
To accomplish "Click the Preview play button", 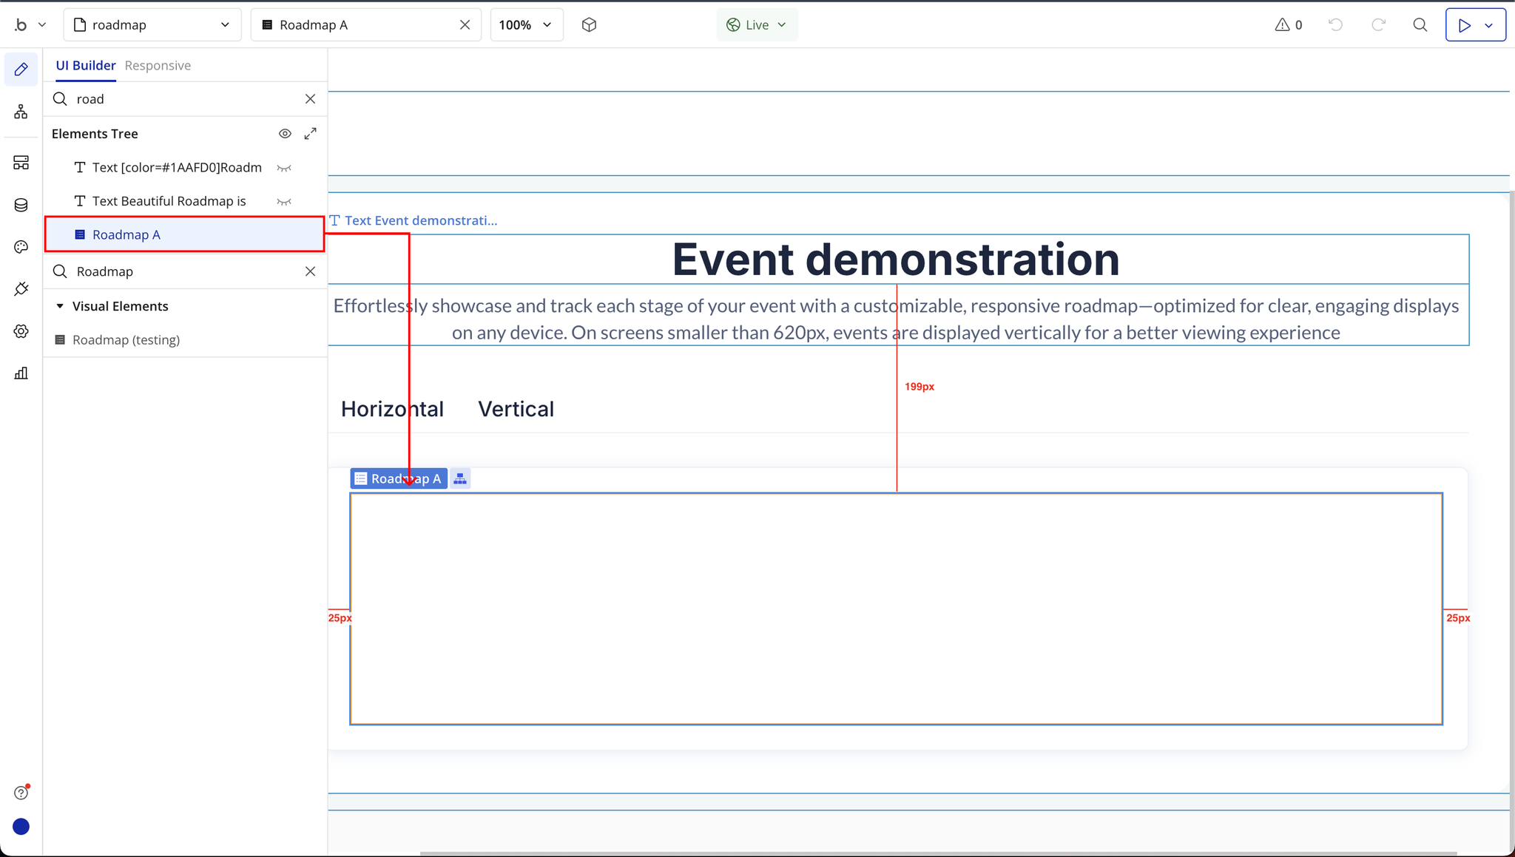I will pyautogui.click(x=1464, y=25).
